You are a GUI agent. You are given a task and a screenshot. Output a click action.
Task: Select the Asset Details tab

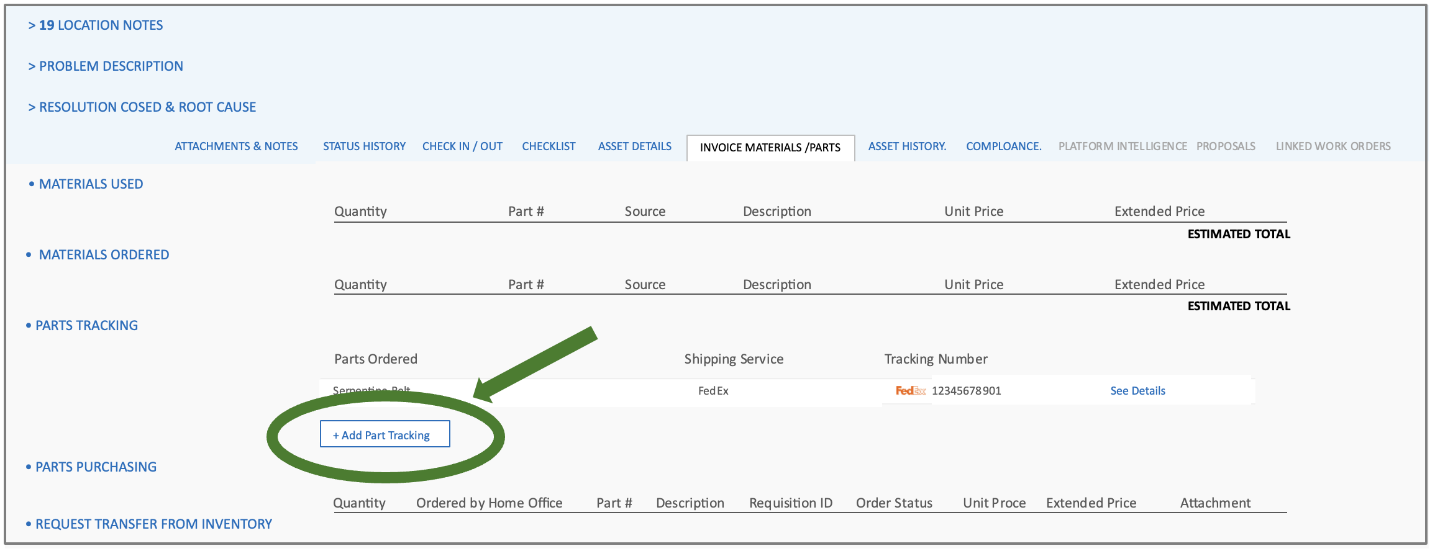(x=634, y=146)
